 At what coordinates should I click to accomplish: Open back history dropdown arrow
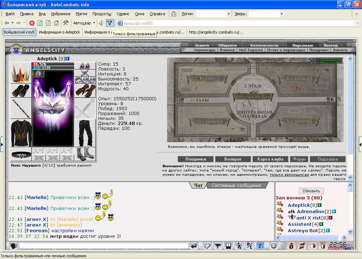point(12,23)
